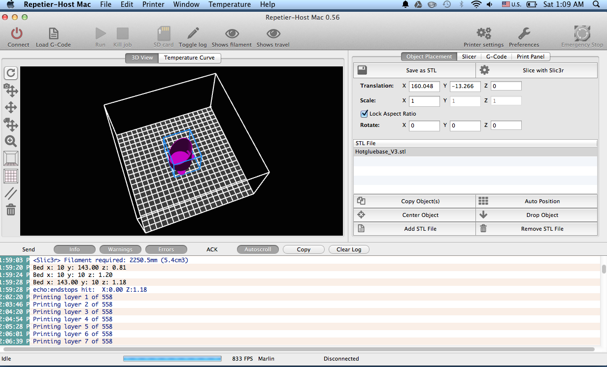Switch to the Temperature Curve tab
607x367 pixels.
click(189, 58)
